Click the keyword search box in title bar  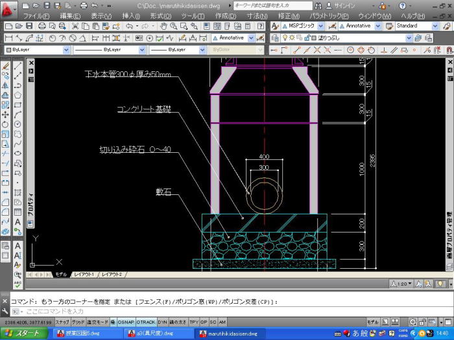pyautogui.click(x=273, y=5)
